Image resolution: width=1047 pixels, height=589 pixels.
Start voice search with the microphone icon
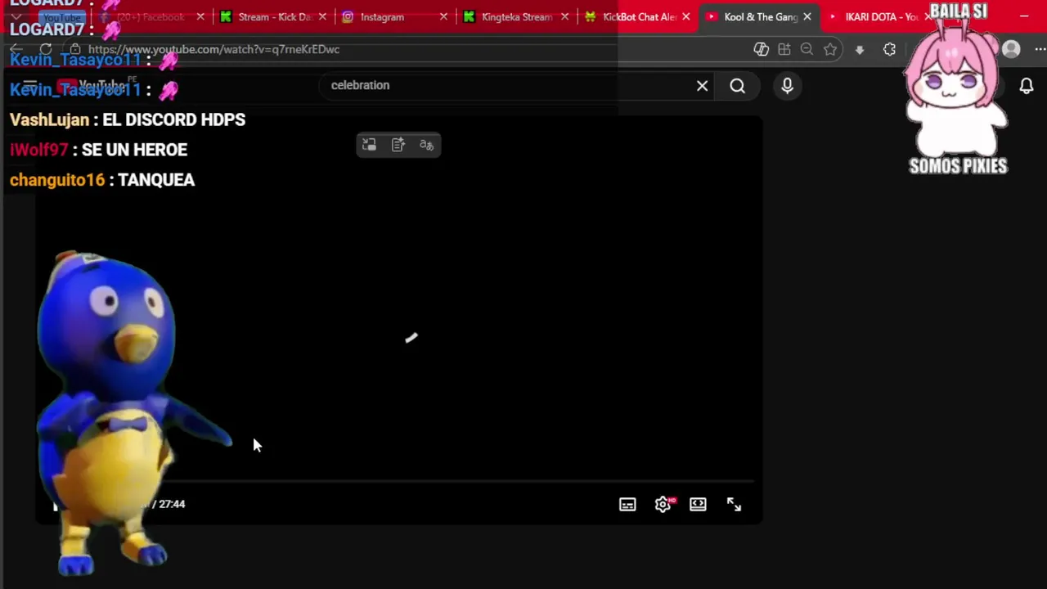787,85
